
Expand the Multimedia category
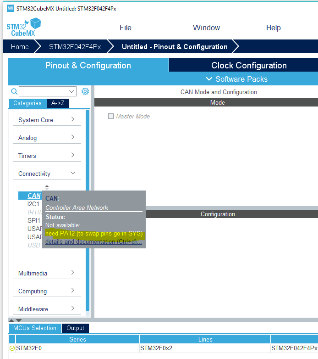[x=47, y=273]
